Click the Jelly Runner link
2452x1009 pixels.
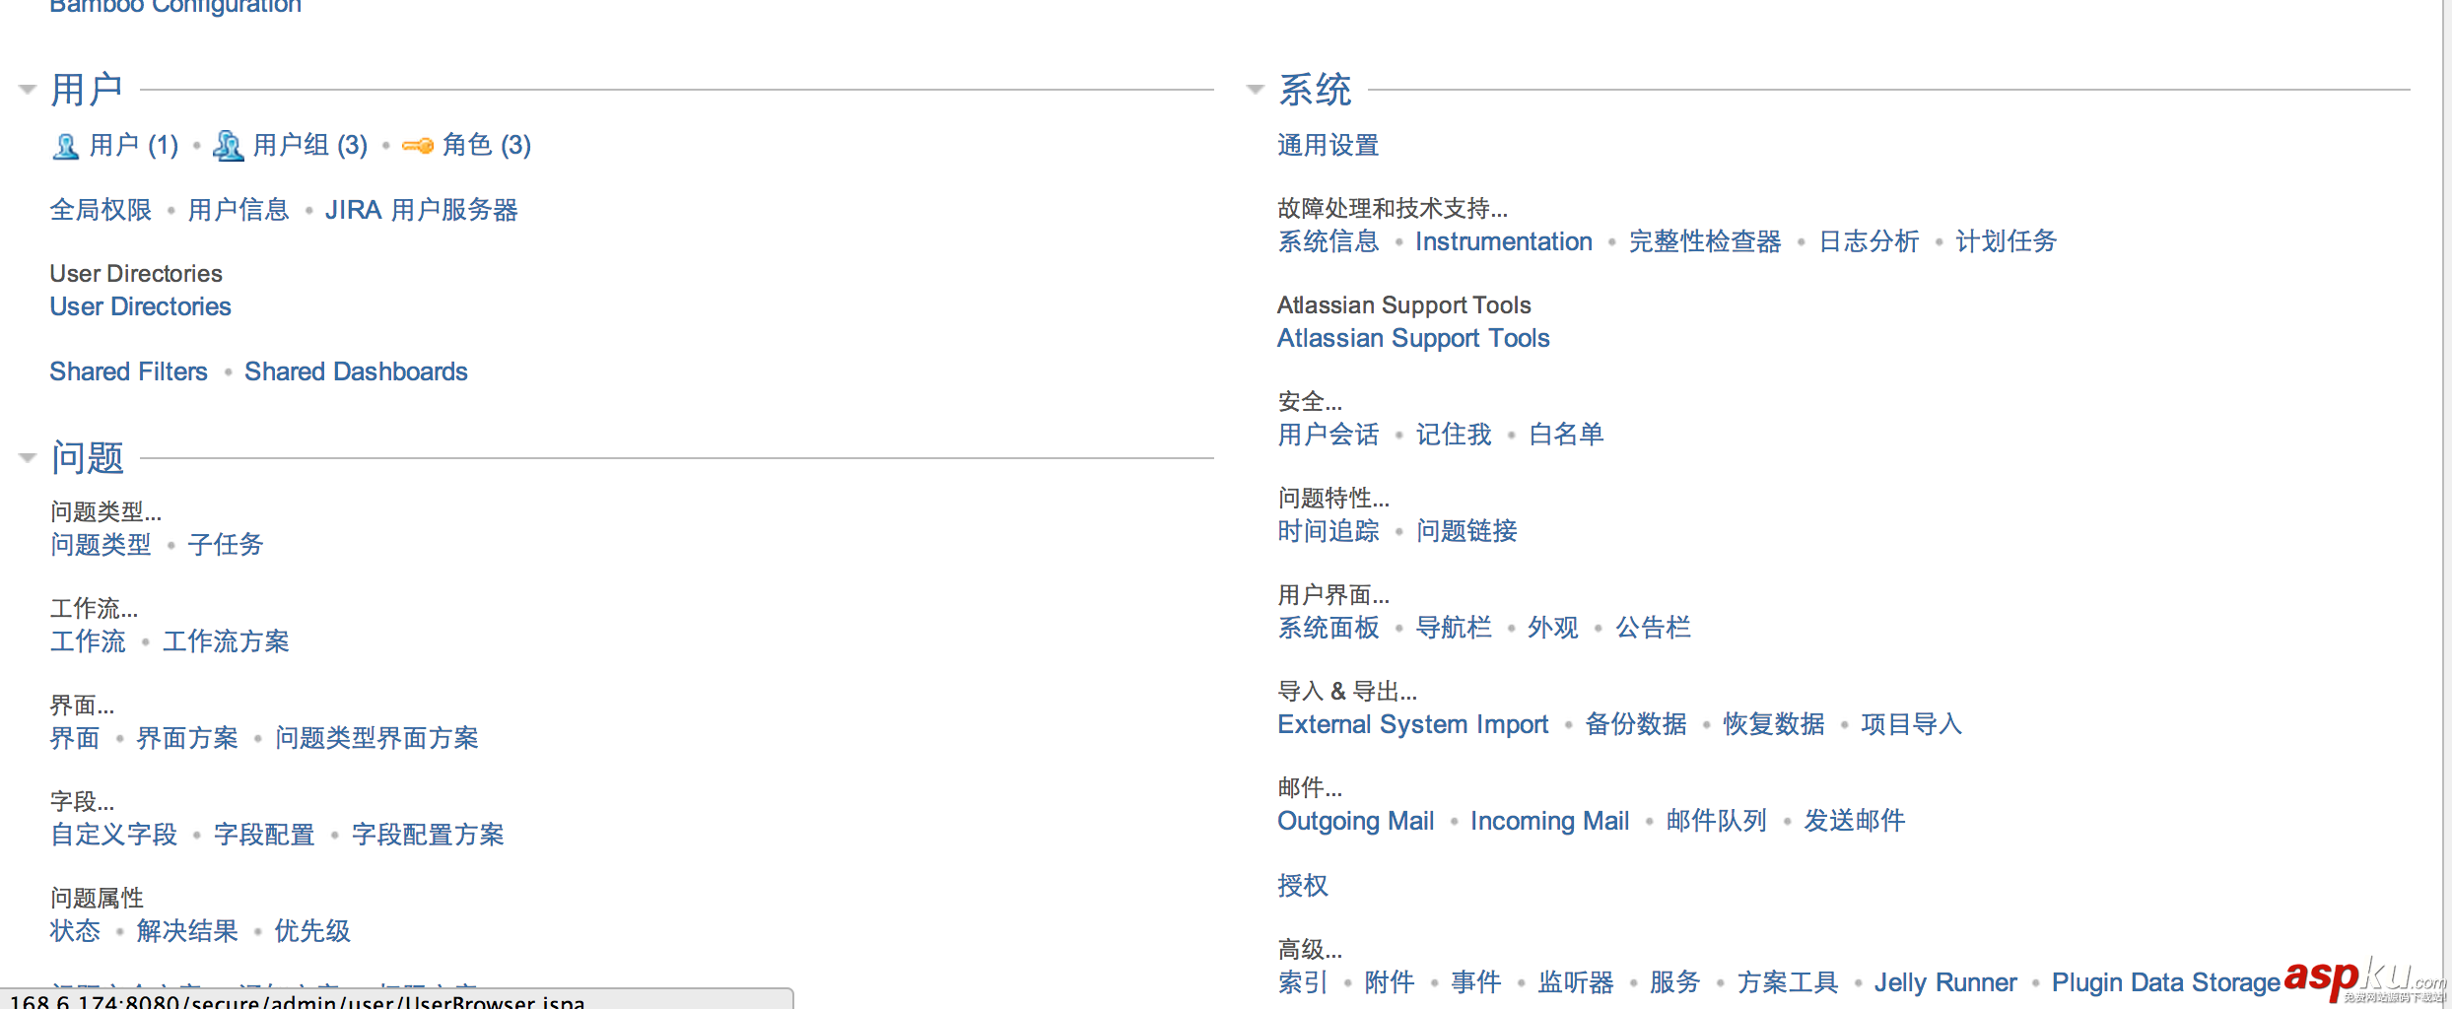coord(1944,982)
